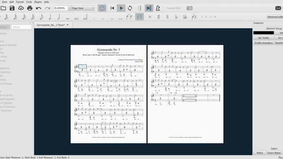Select voice 2
The height and width of the screenshot is (159, 283).
(206, 17)
